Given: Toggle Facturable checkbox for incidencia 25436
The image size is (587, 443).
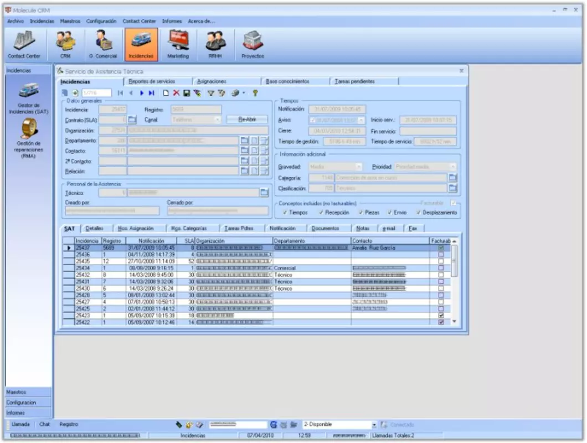Looking at the screenshot, I should pos(441,255).
